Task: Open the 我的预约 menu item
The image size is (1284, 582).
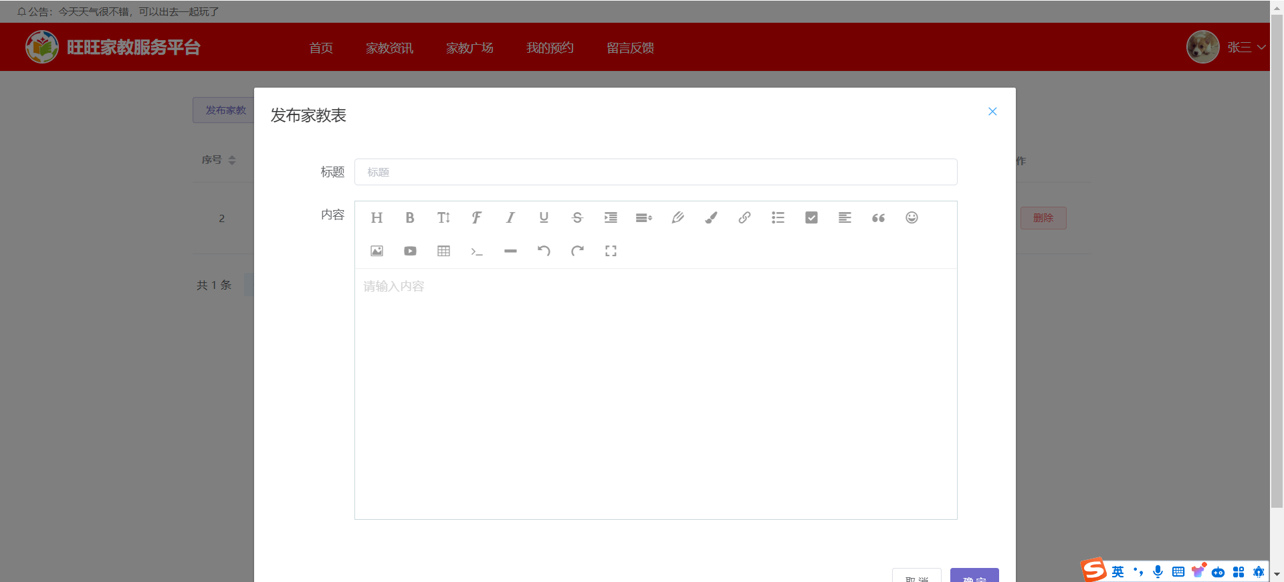Action: pyautogui.click(x=550, y=47)
